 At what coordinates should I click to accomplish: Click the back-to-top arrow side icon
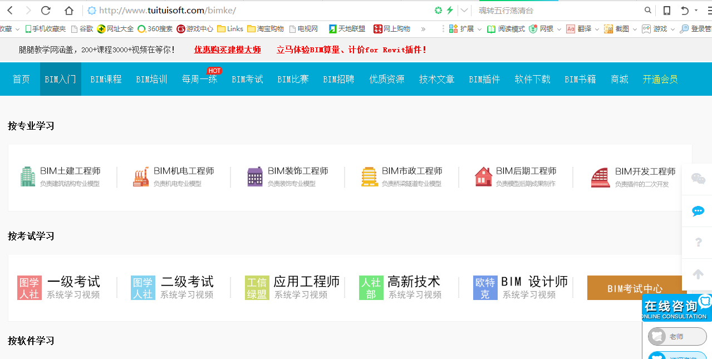point(698,274)
